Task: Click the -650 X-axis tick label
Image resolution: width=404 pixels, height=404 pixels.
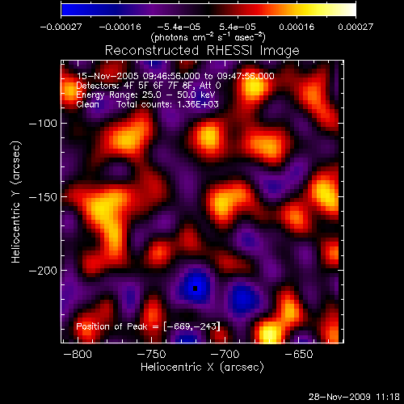Action: [x=299, y=354]
